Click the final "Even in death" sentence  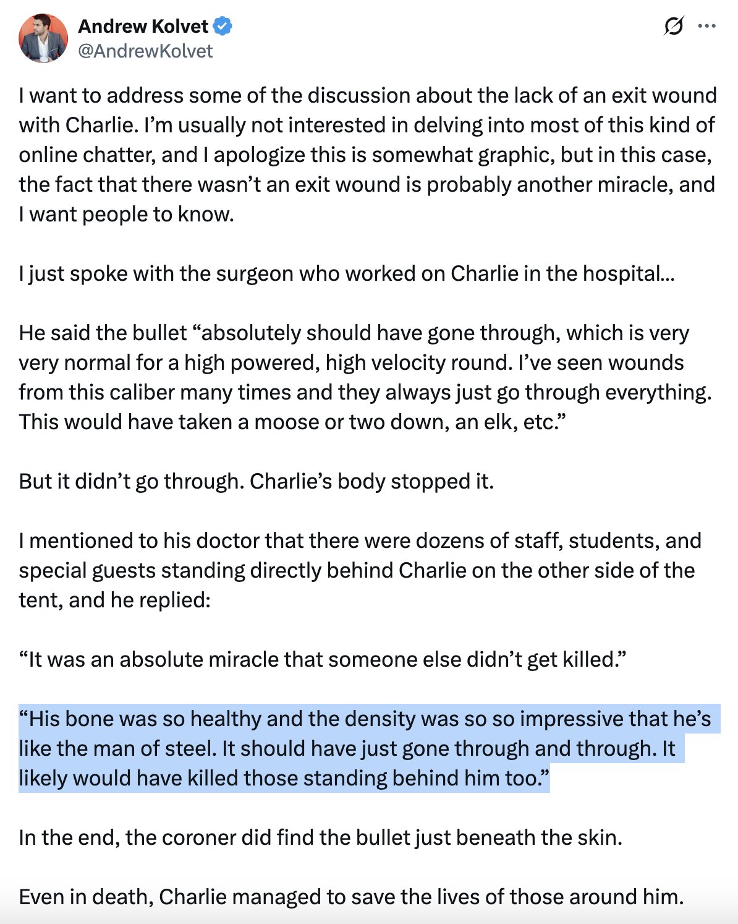coord(351,897)
